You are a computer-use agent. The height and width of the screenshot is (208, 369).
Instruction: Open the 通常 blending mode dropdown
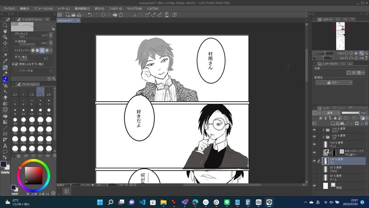click(332, 113)
